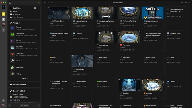Open the Fenn Aries country card
This screenshot has width=192, height=108.
(x=129, y=42)
